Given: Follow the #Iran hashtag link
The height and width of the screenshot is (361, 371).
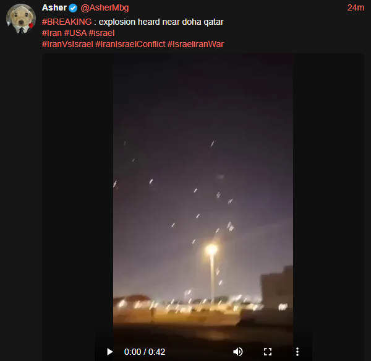Looking at the screenshot, I should (52, 33).
